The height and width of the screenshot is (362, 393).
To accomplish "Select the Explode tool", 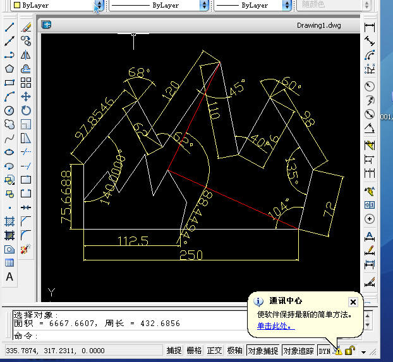I will tap(26, 249).
